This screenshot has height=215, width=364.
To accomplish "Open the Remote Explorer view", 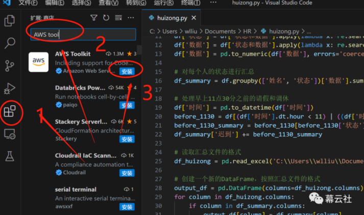I will click(x=10, y=134).
